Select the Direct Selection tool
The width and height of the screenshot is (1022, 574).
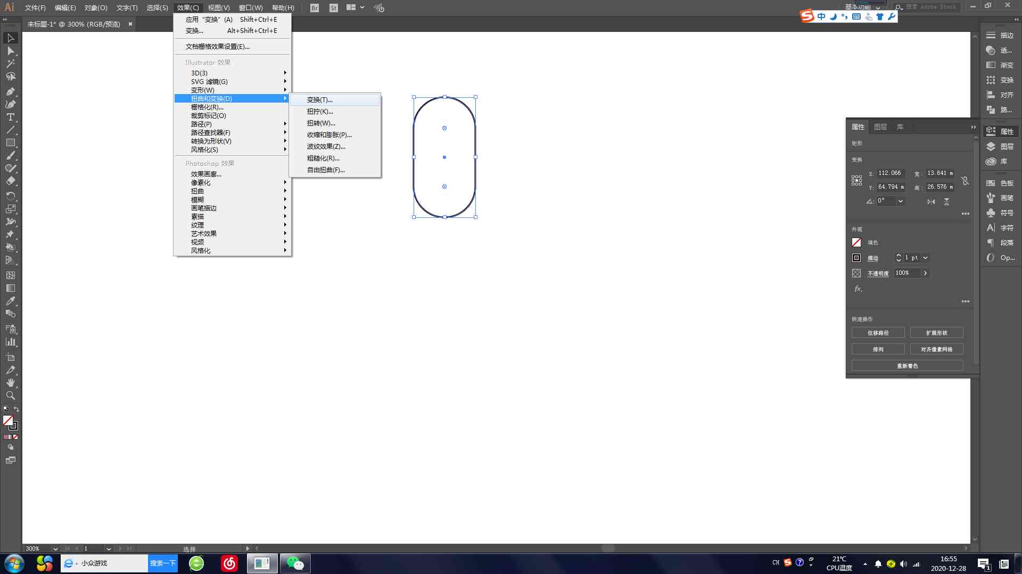10,51
